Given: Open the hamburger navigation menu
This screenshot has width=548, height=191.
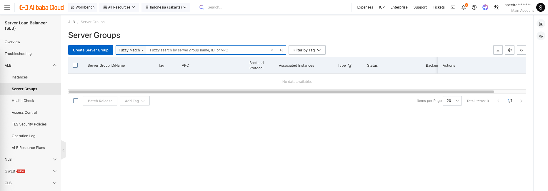Looking at the screenshot, I should [7, 7].
